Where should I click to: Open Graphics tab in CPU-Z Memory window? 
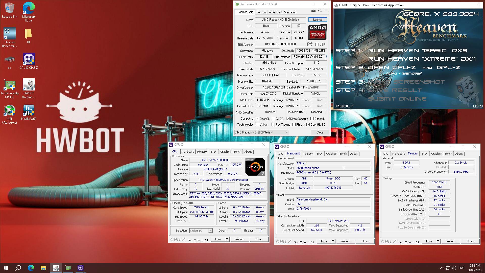pyautogui.click(x=436, y=154)
